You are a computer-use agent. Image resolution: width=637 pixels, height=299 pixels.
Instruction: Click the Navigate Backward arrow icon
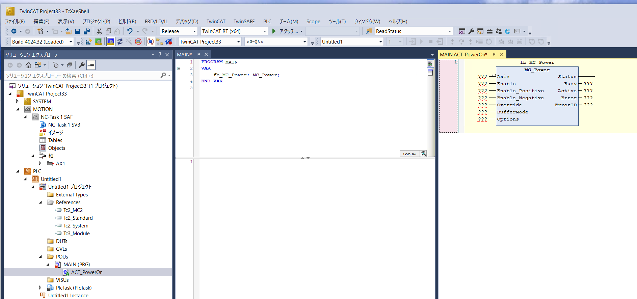(14, 31)
